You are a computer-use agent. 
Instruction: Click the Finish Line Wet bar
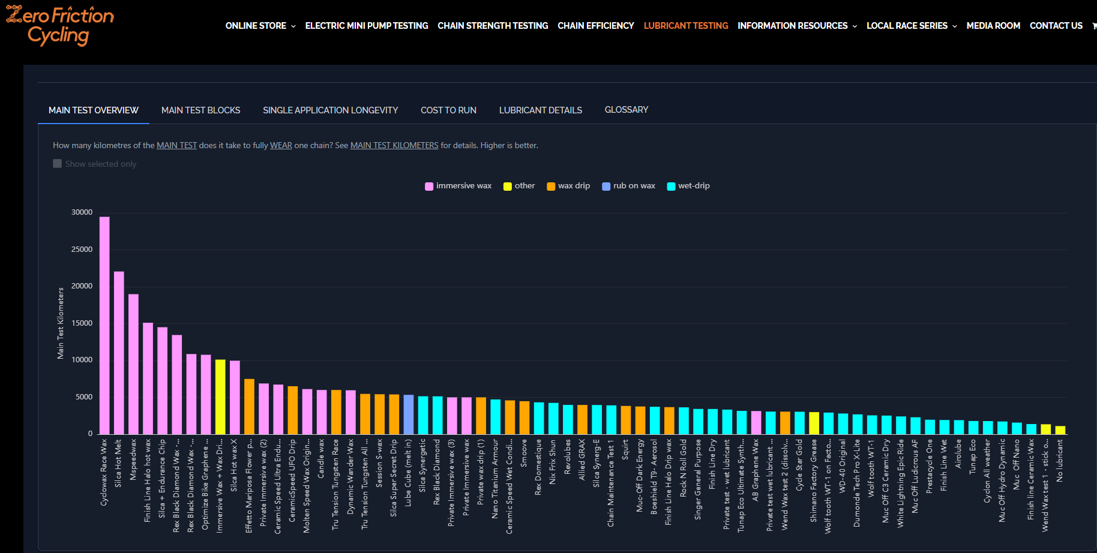coord(945,427)
